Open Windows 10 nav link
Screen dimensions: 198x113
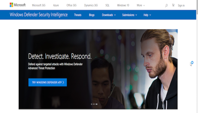coord(123,5)
